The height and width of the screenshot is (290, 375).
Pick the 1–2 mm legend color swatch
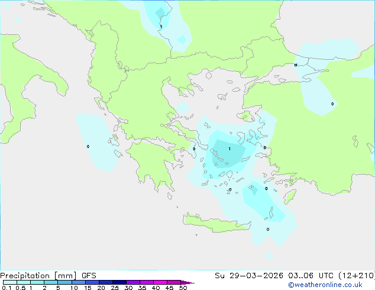tap(37, 282)
